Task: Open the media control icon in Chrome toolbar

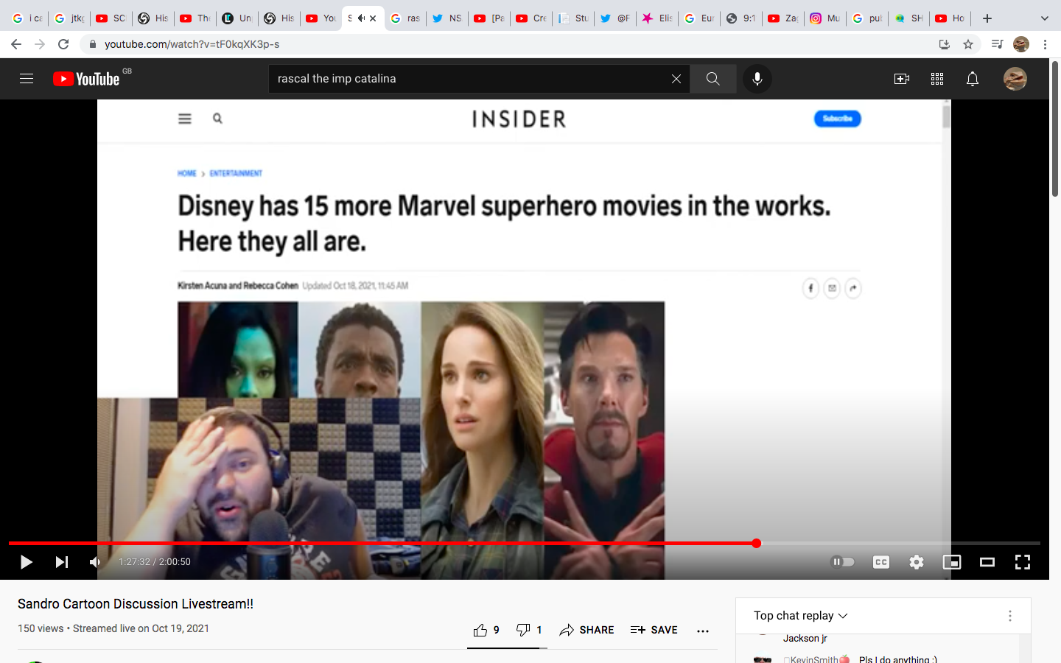Action: pyautogui.click(x=997, y=44)
